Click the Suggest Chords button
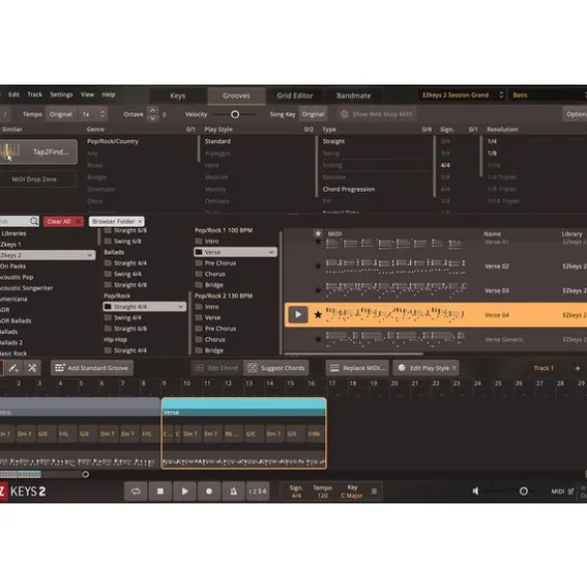The image size is (587, 588). click(277, 368)
